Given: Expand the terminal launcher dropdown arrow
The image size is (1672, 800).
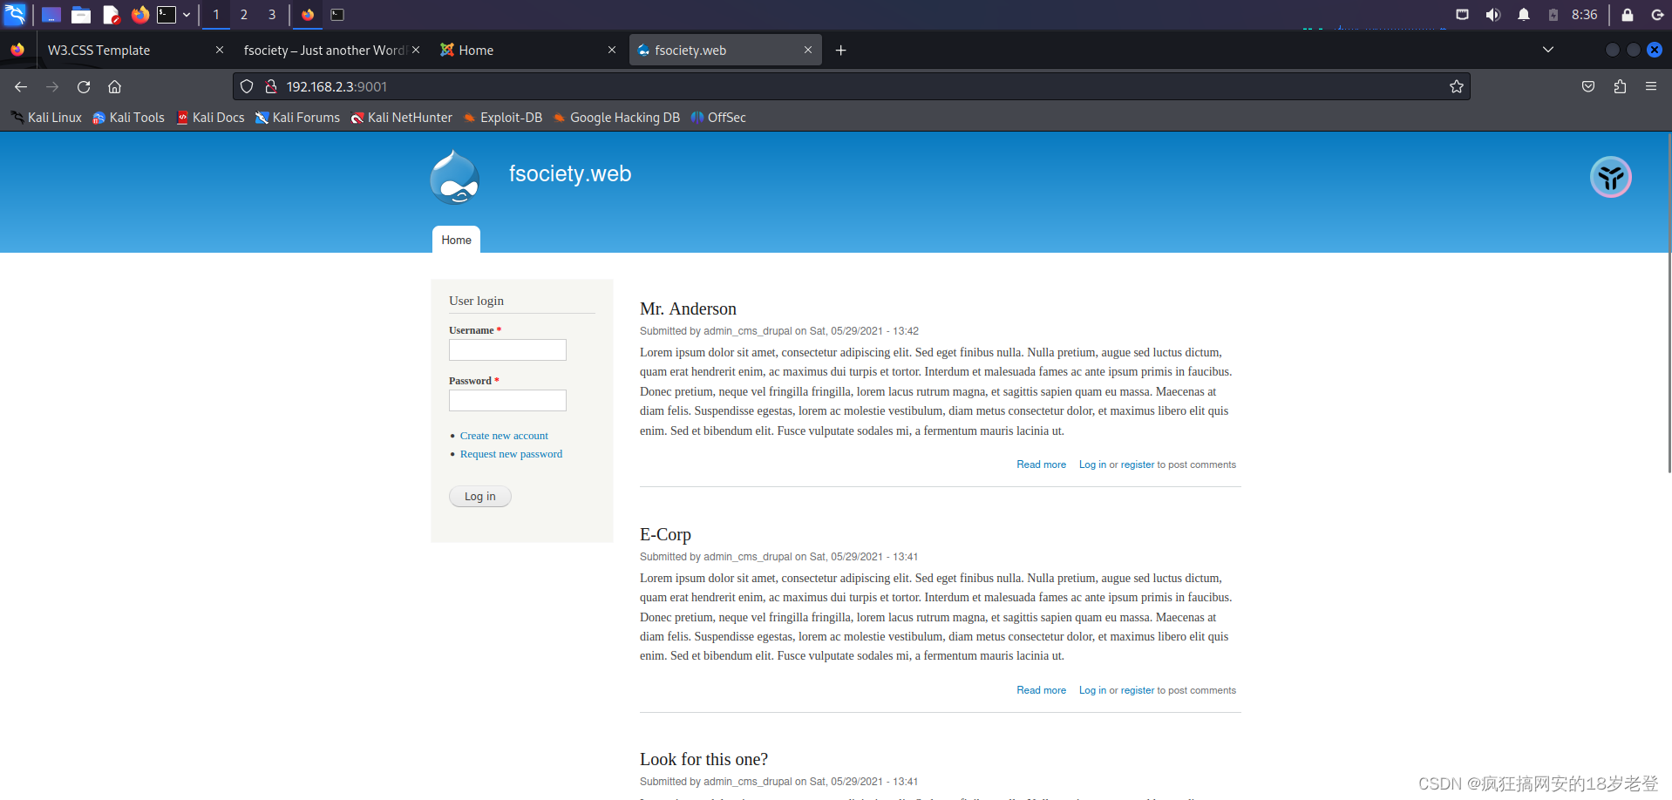Looking at the screenshot, I should pyautogui.click(x=187, y=15).
